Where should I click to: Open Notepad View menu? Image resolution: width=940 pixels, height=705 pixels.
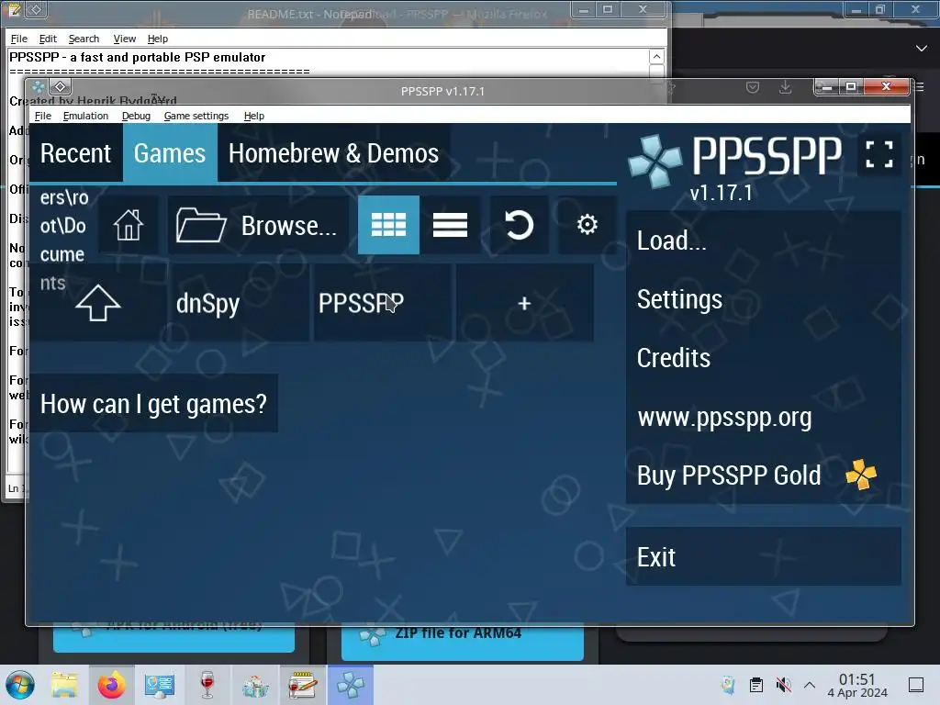(x=124, y=39)
